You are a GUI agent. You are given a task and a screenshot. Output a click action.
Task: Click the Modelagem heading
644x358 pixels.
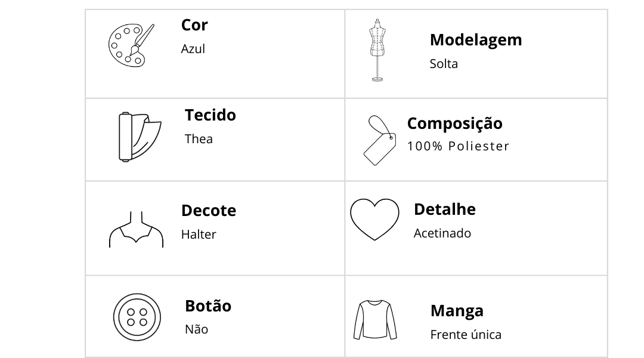476,41
